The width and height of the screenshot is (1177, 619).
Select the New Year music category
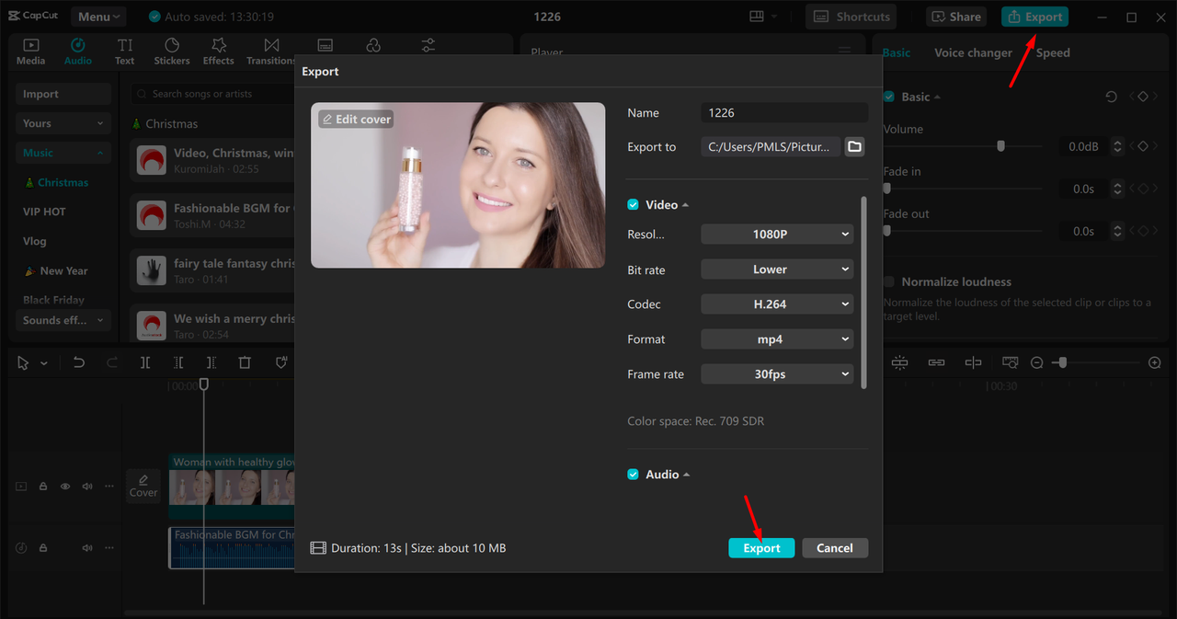pyautogui.click(x=57, y=270)
